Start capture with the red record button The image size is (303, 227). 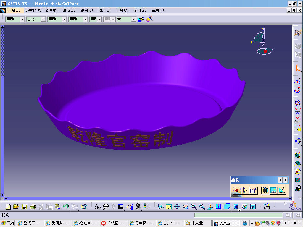(236, 191)
